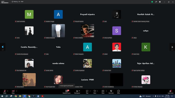175x98 pixels.
Task: Expand the Video options arrow
Action: [x=16, y=91]
